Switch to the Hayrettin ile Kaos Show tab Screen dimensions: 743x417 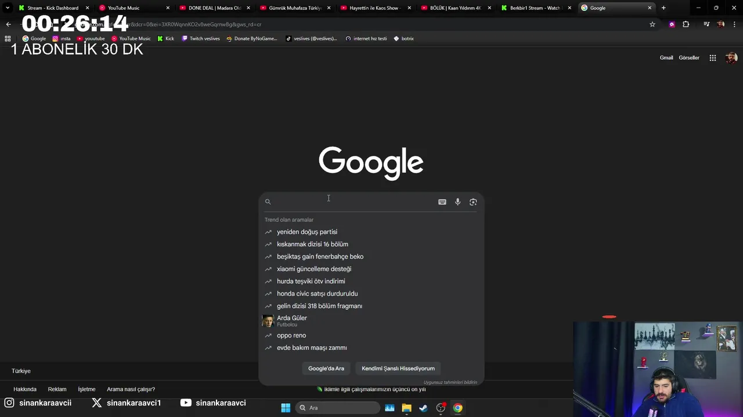pos(376,8)
